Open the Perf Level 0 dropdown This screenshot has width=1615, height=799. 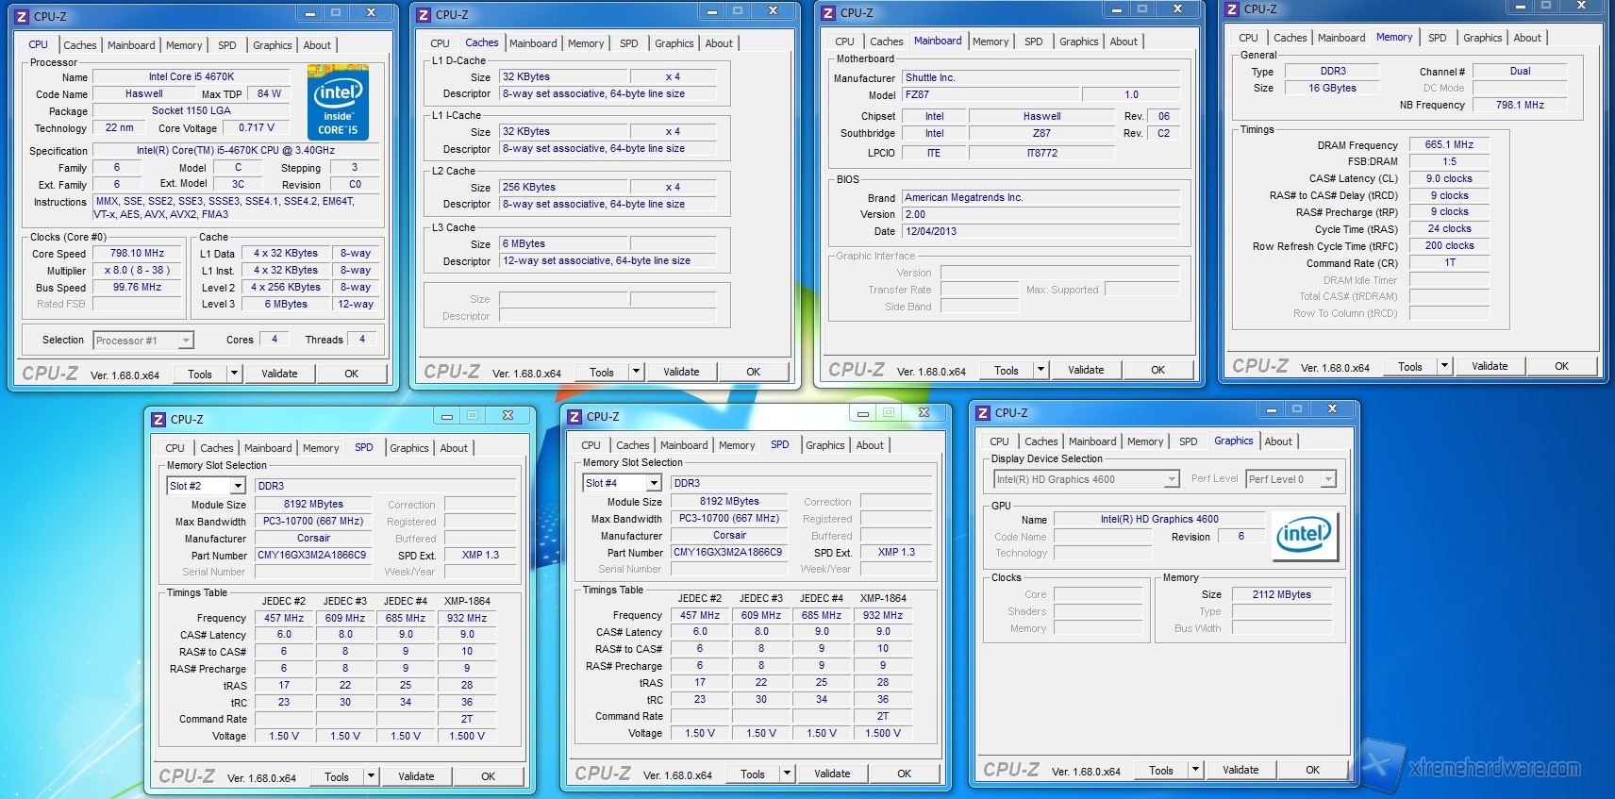1327,479
